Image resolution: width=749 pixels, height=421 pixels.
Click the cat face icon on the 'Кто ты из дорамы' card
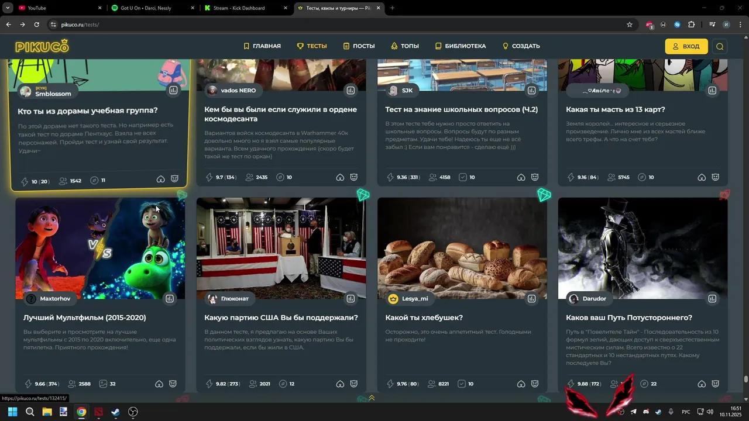[x=174, y=180]
